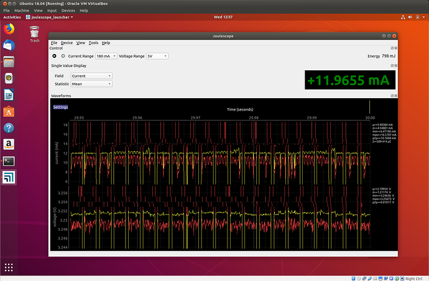This screenshot has width=429, height=281.
Task: Open the Joulescope View menu
Action: pyautogui.click(x=80, y=43)
